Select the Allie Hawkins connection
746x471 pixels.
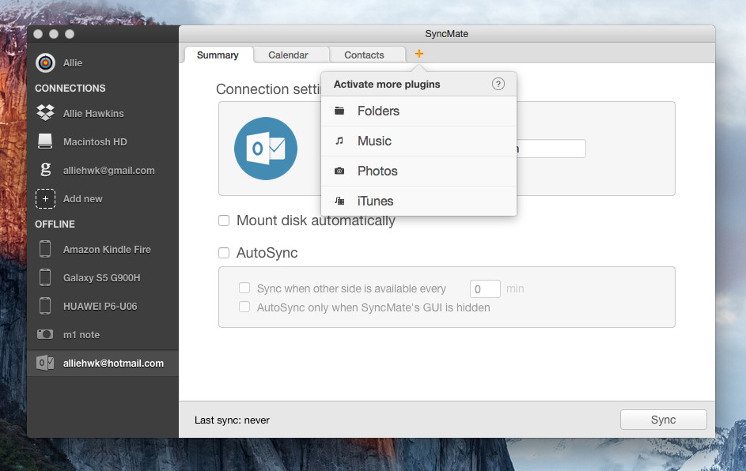coord(93,113)
